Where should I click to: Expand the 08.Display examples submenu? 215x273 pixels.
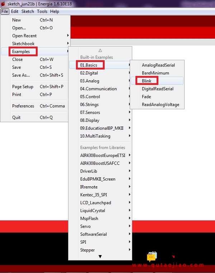(x=100, y=120)
